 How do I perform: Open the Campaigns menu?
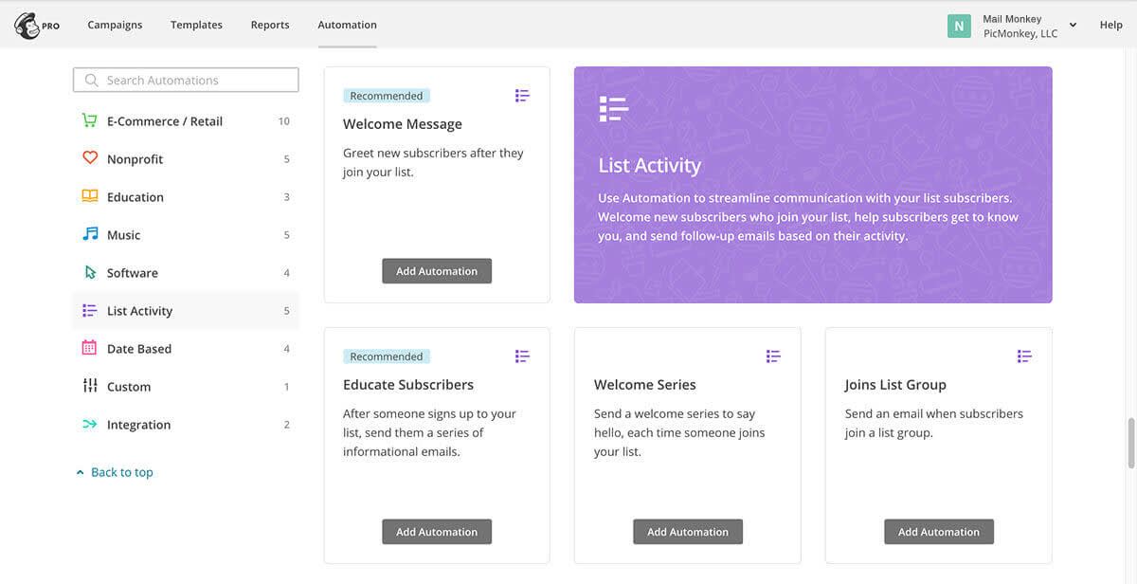115,25
